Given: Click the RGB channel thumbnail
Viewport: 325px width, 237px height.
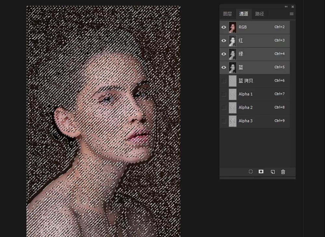Looking at the screenshot, I should click(233, 27).
